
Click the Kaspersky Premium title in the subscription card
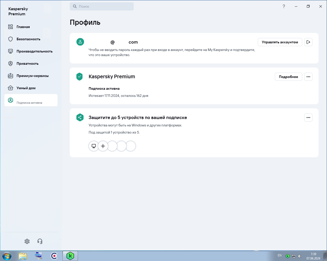pos(112,76)
